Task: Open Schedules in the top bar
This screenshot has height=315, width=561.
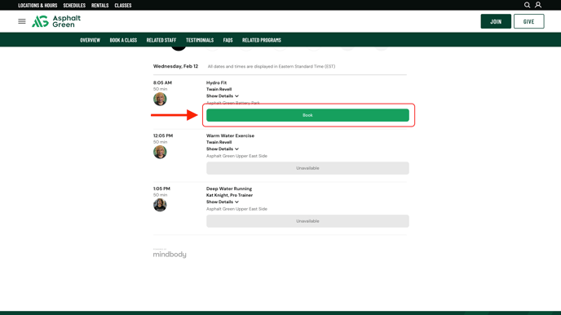Action: click(x=74, y=6)
